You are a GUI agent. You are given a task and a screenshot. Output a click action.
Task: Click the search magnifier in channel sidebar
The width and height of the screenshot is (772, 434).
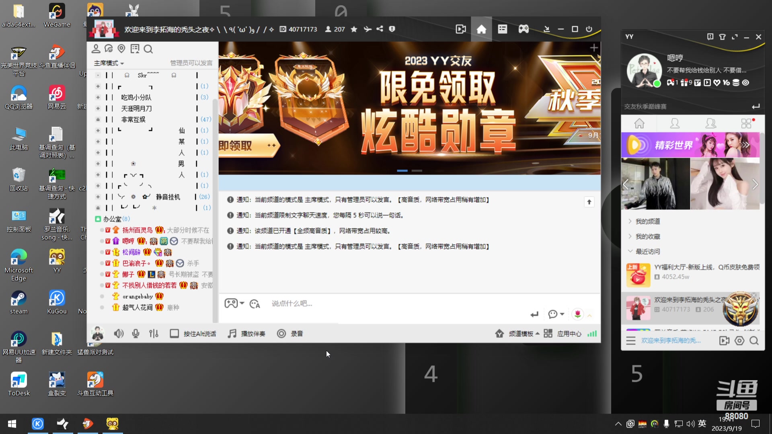click(148, 49)
